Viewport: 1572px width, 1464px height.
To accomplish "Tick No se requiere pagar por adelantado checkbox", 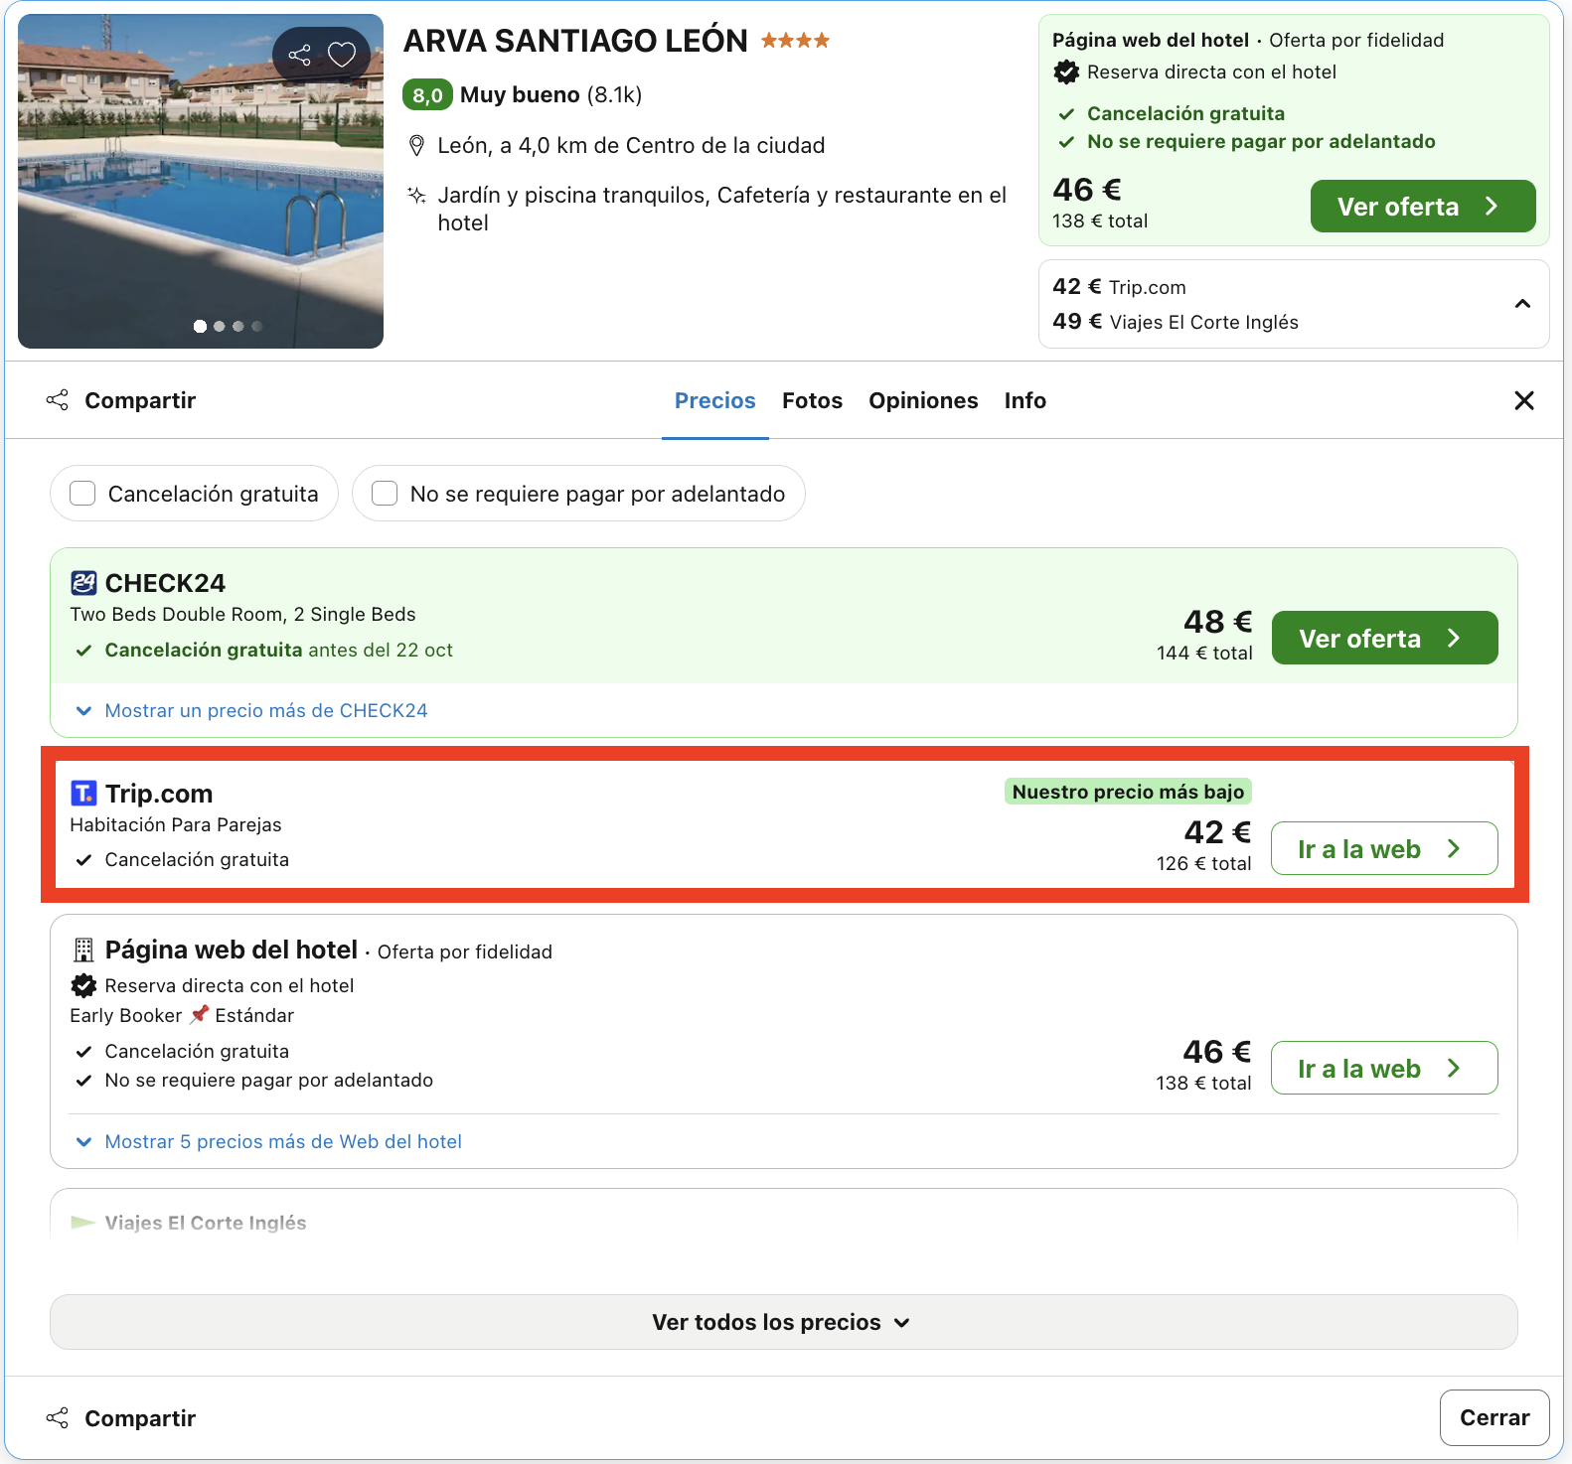I will click(385, 494).
